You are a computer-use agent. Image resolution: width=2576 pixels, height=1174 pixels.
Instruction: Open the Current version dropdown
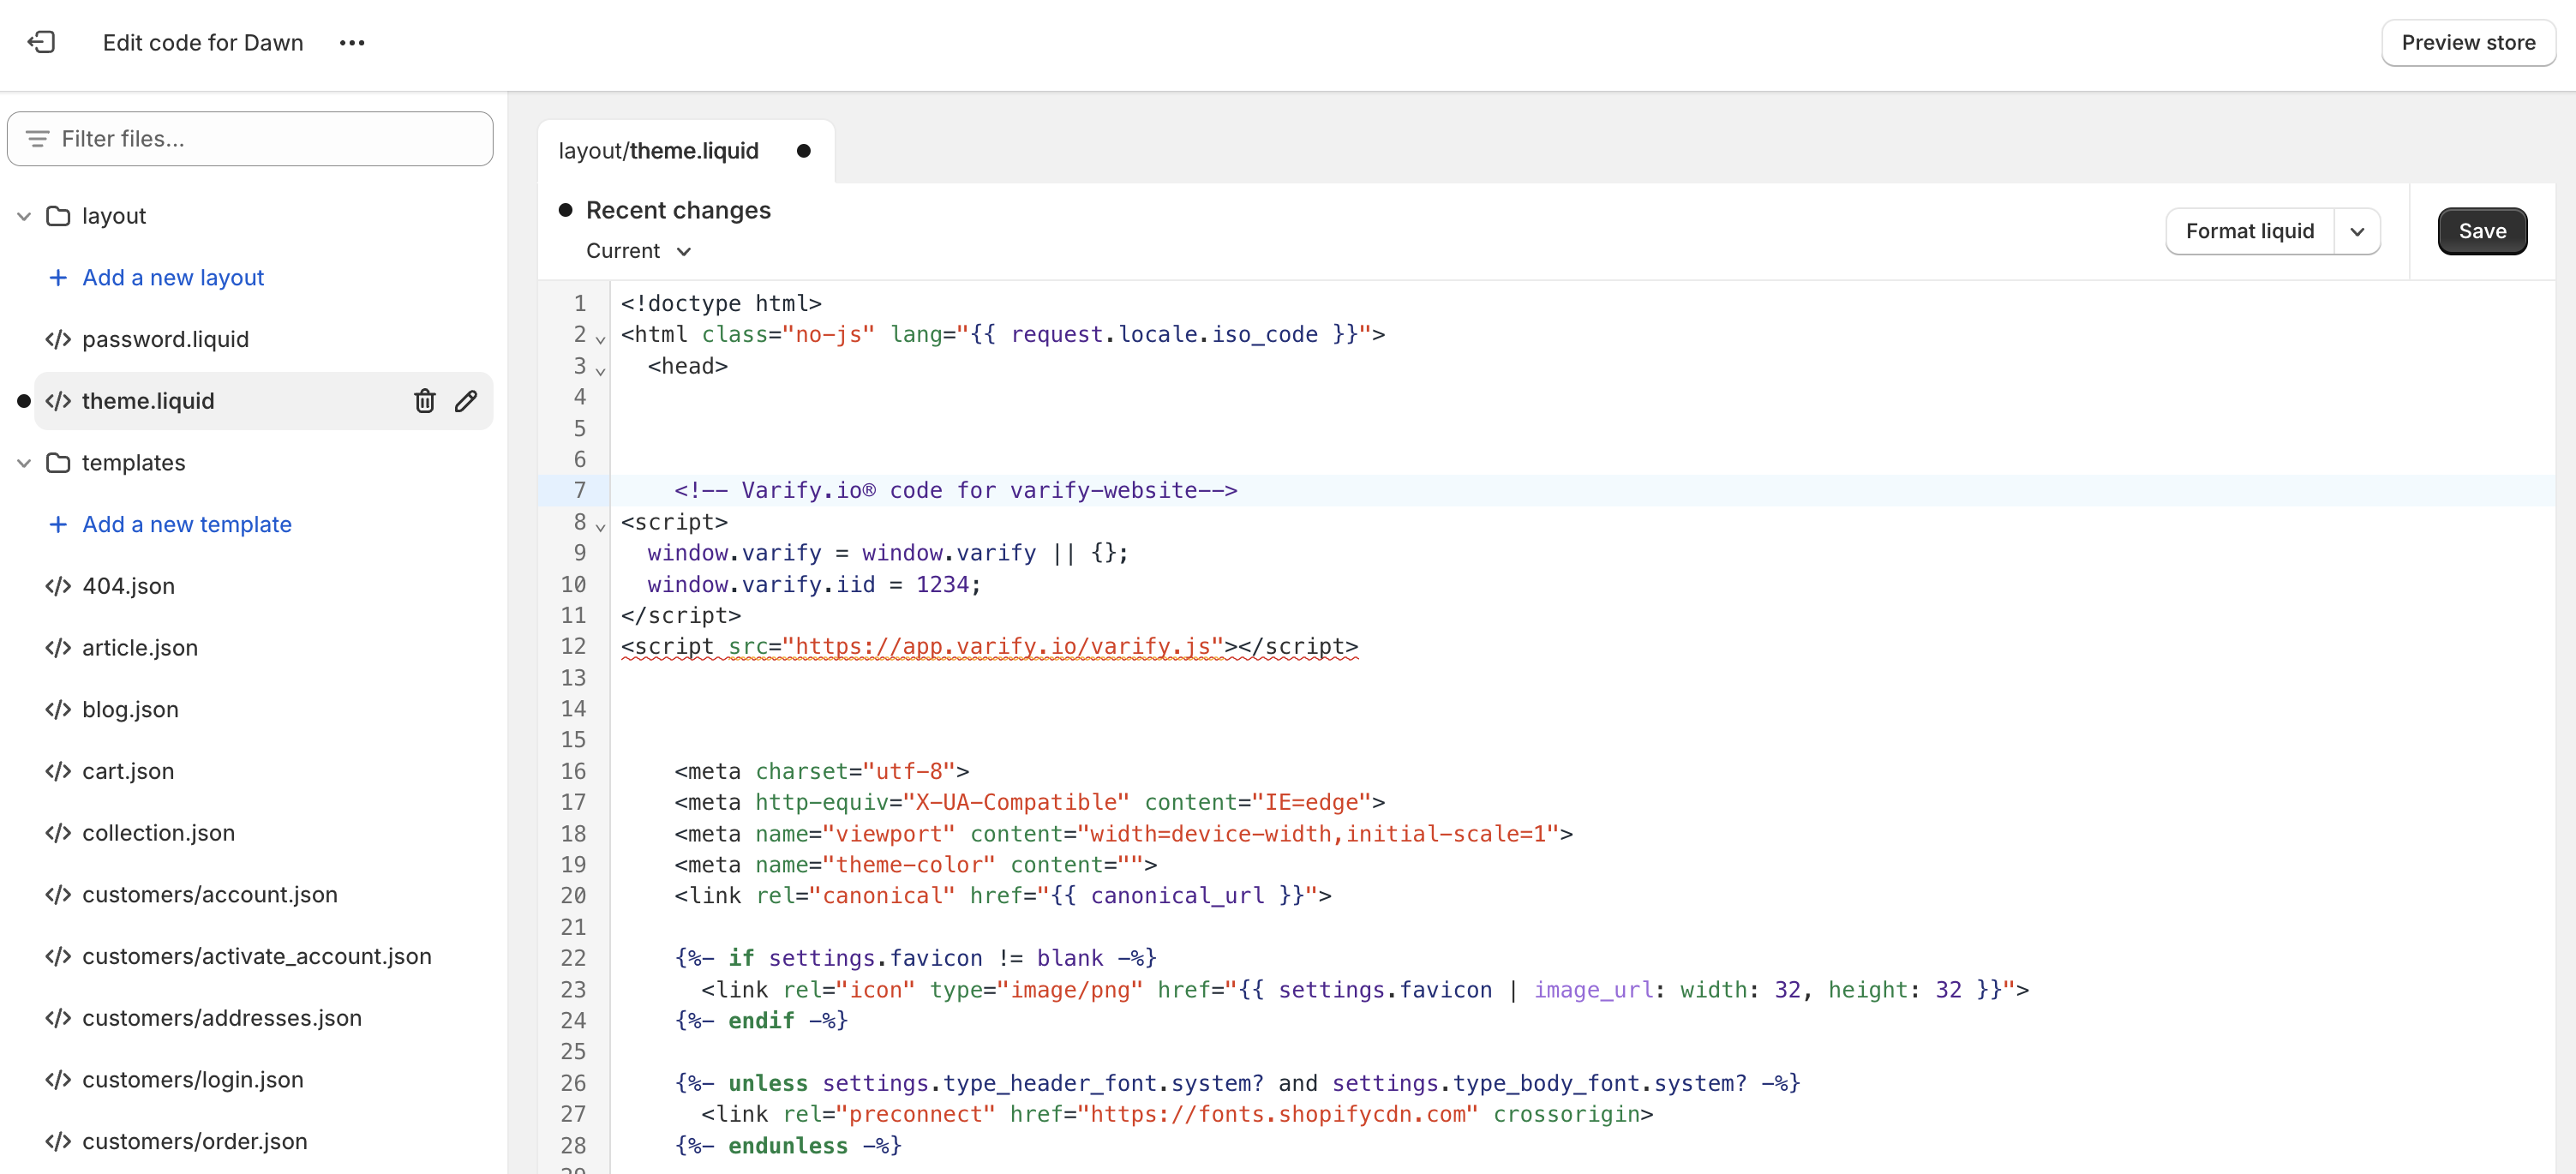(x=639, y=251)
